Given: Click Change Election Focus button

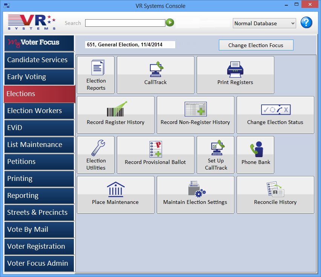Looking at the screenshot, I should 256,45.
